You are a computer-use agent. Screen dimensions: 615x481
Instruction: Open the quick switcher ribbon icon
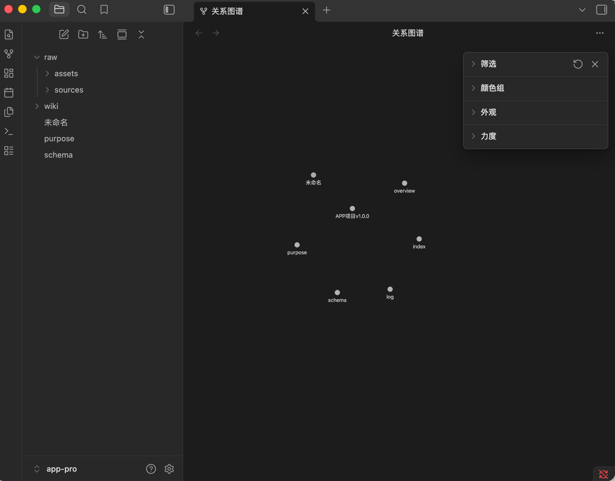click(9, 34)
